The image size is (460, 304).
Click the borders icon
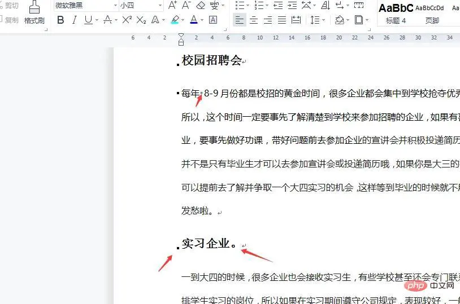(359, 20)
